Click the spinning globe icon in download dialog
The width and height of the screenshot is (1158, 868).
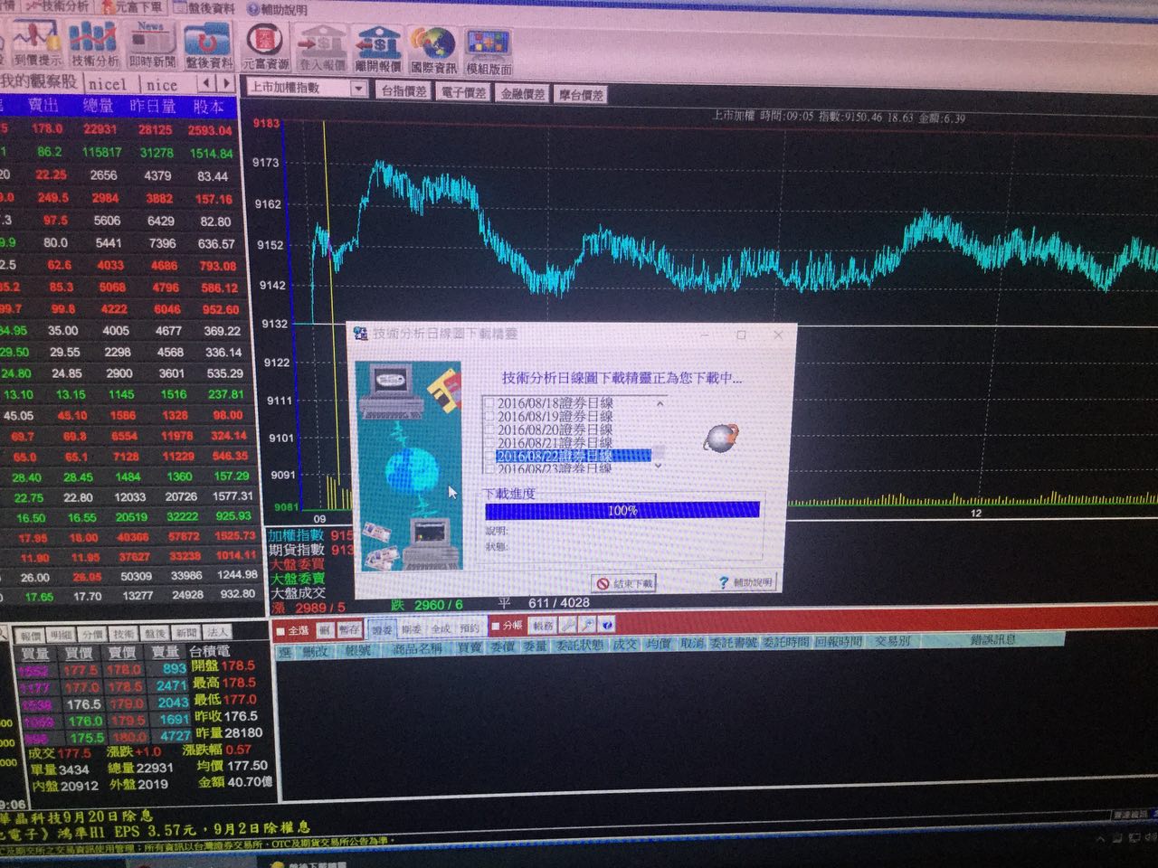pyautogui.click(x=721, y=439)
